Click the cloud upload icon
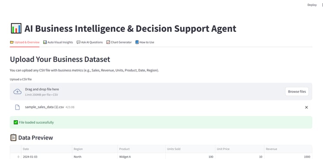The width and height of the screenshot is (323, 159). click(x=18, y=92)
